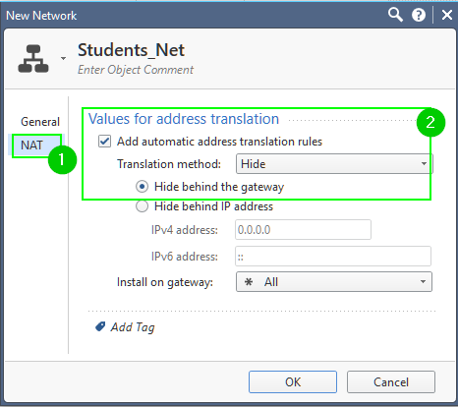Image resolution: width=458 pixels, height=407 pixels.
Task: Switch to the General tab
Action: pos(40,122)
